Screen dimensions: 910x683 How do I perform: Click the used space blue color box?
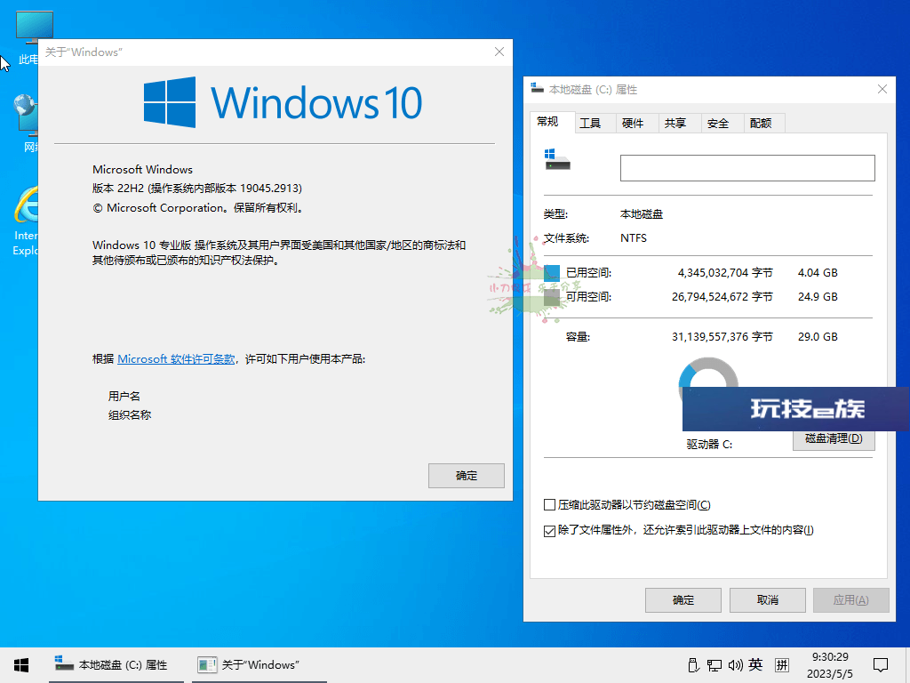click(x=552, y=272)
